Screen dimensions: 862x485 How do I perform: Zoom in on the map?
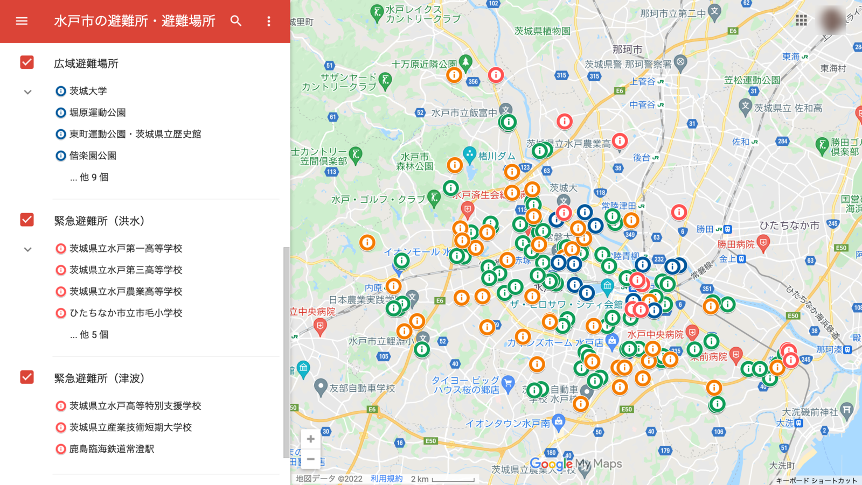(x=311, y=439)
